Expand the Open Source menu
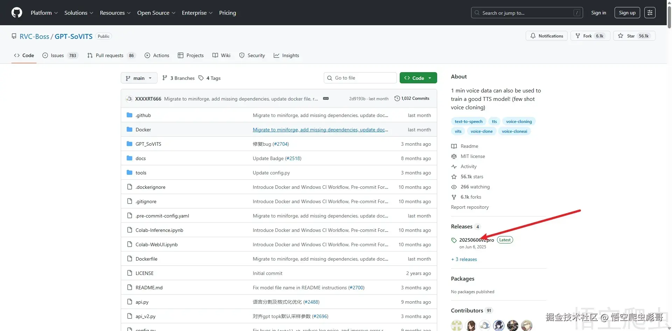 click(156, 13)
